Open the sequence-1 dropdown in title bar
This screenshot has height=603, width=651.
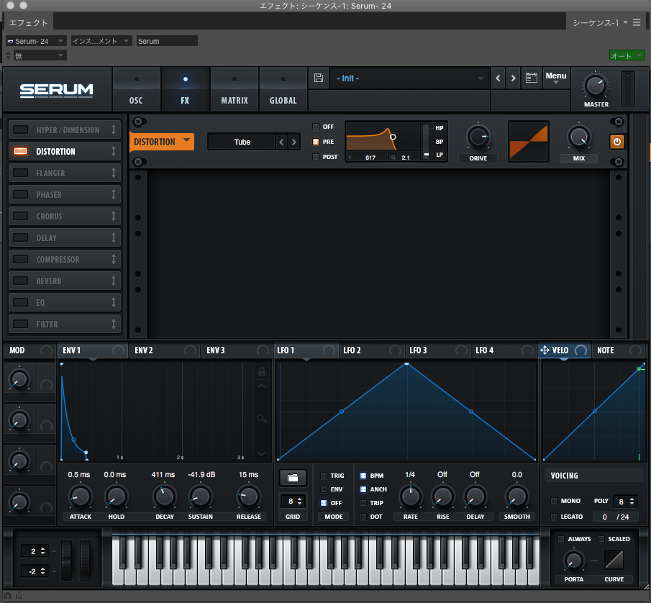(600, 22)
